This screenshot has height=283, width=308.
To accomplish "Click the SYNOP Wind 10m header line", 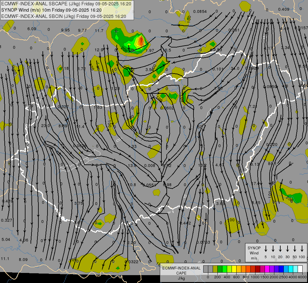I will point(51,10).
